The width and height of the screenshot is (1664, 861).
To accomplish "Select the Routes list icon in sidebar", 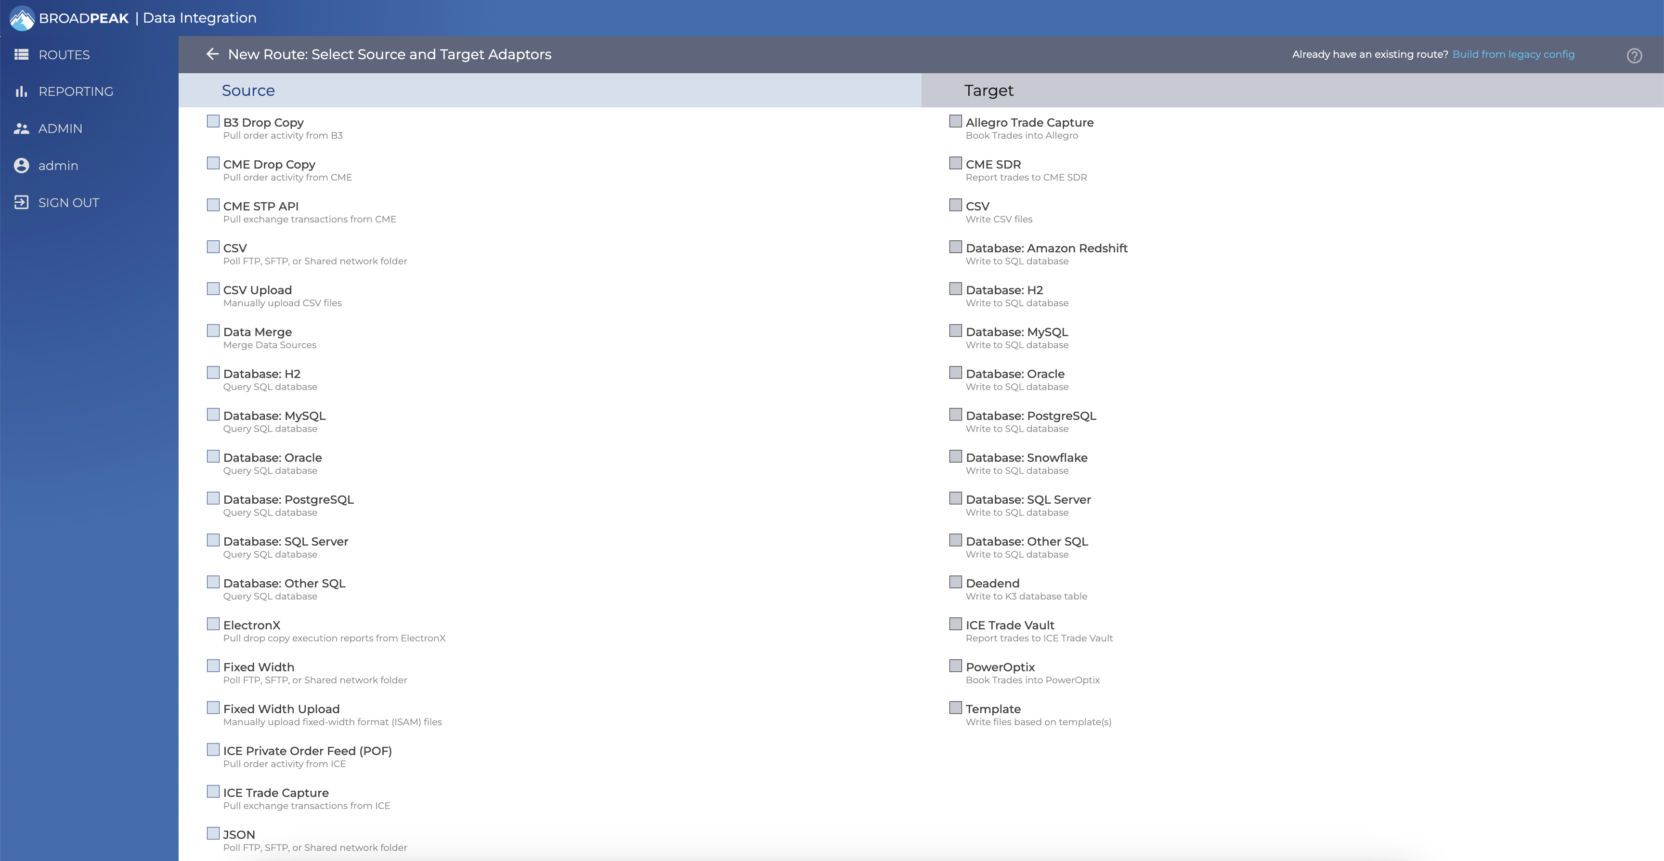I will pos(21,54).
